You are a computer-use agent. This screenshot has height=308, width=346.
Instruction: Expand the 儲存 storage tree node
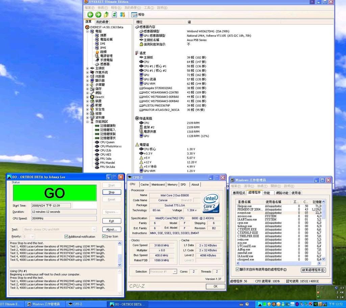(x=88, y=89)
